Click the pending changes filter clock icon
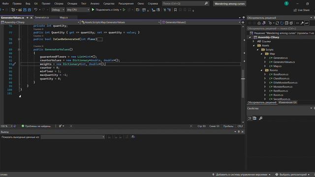The width and height of the screenshot is (315, 177). (x=270, y=23)
